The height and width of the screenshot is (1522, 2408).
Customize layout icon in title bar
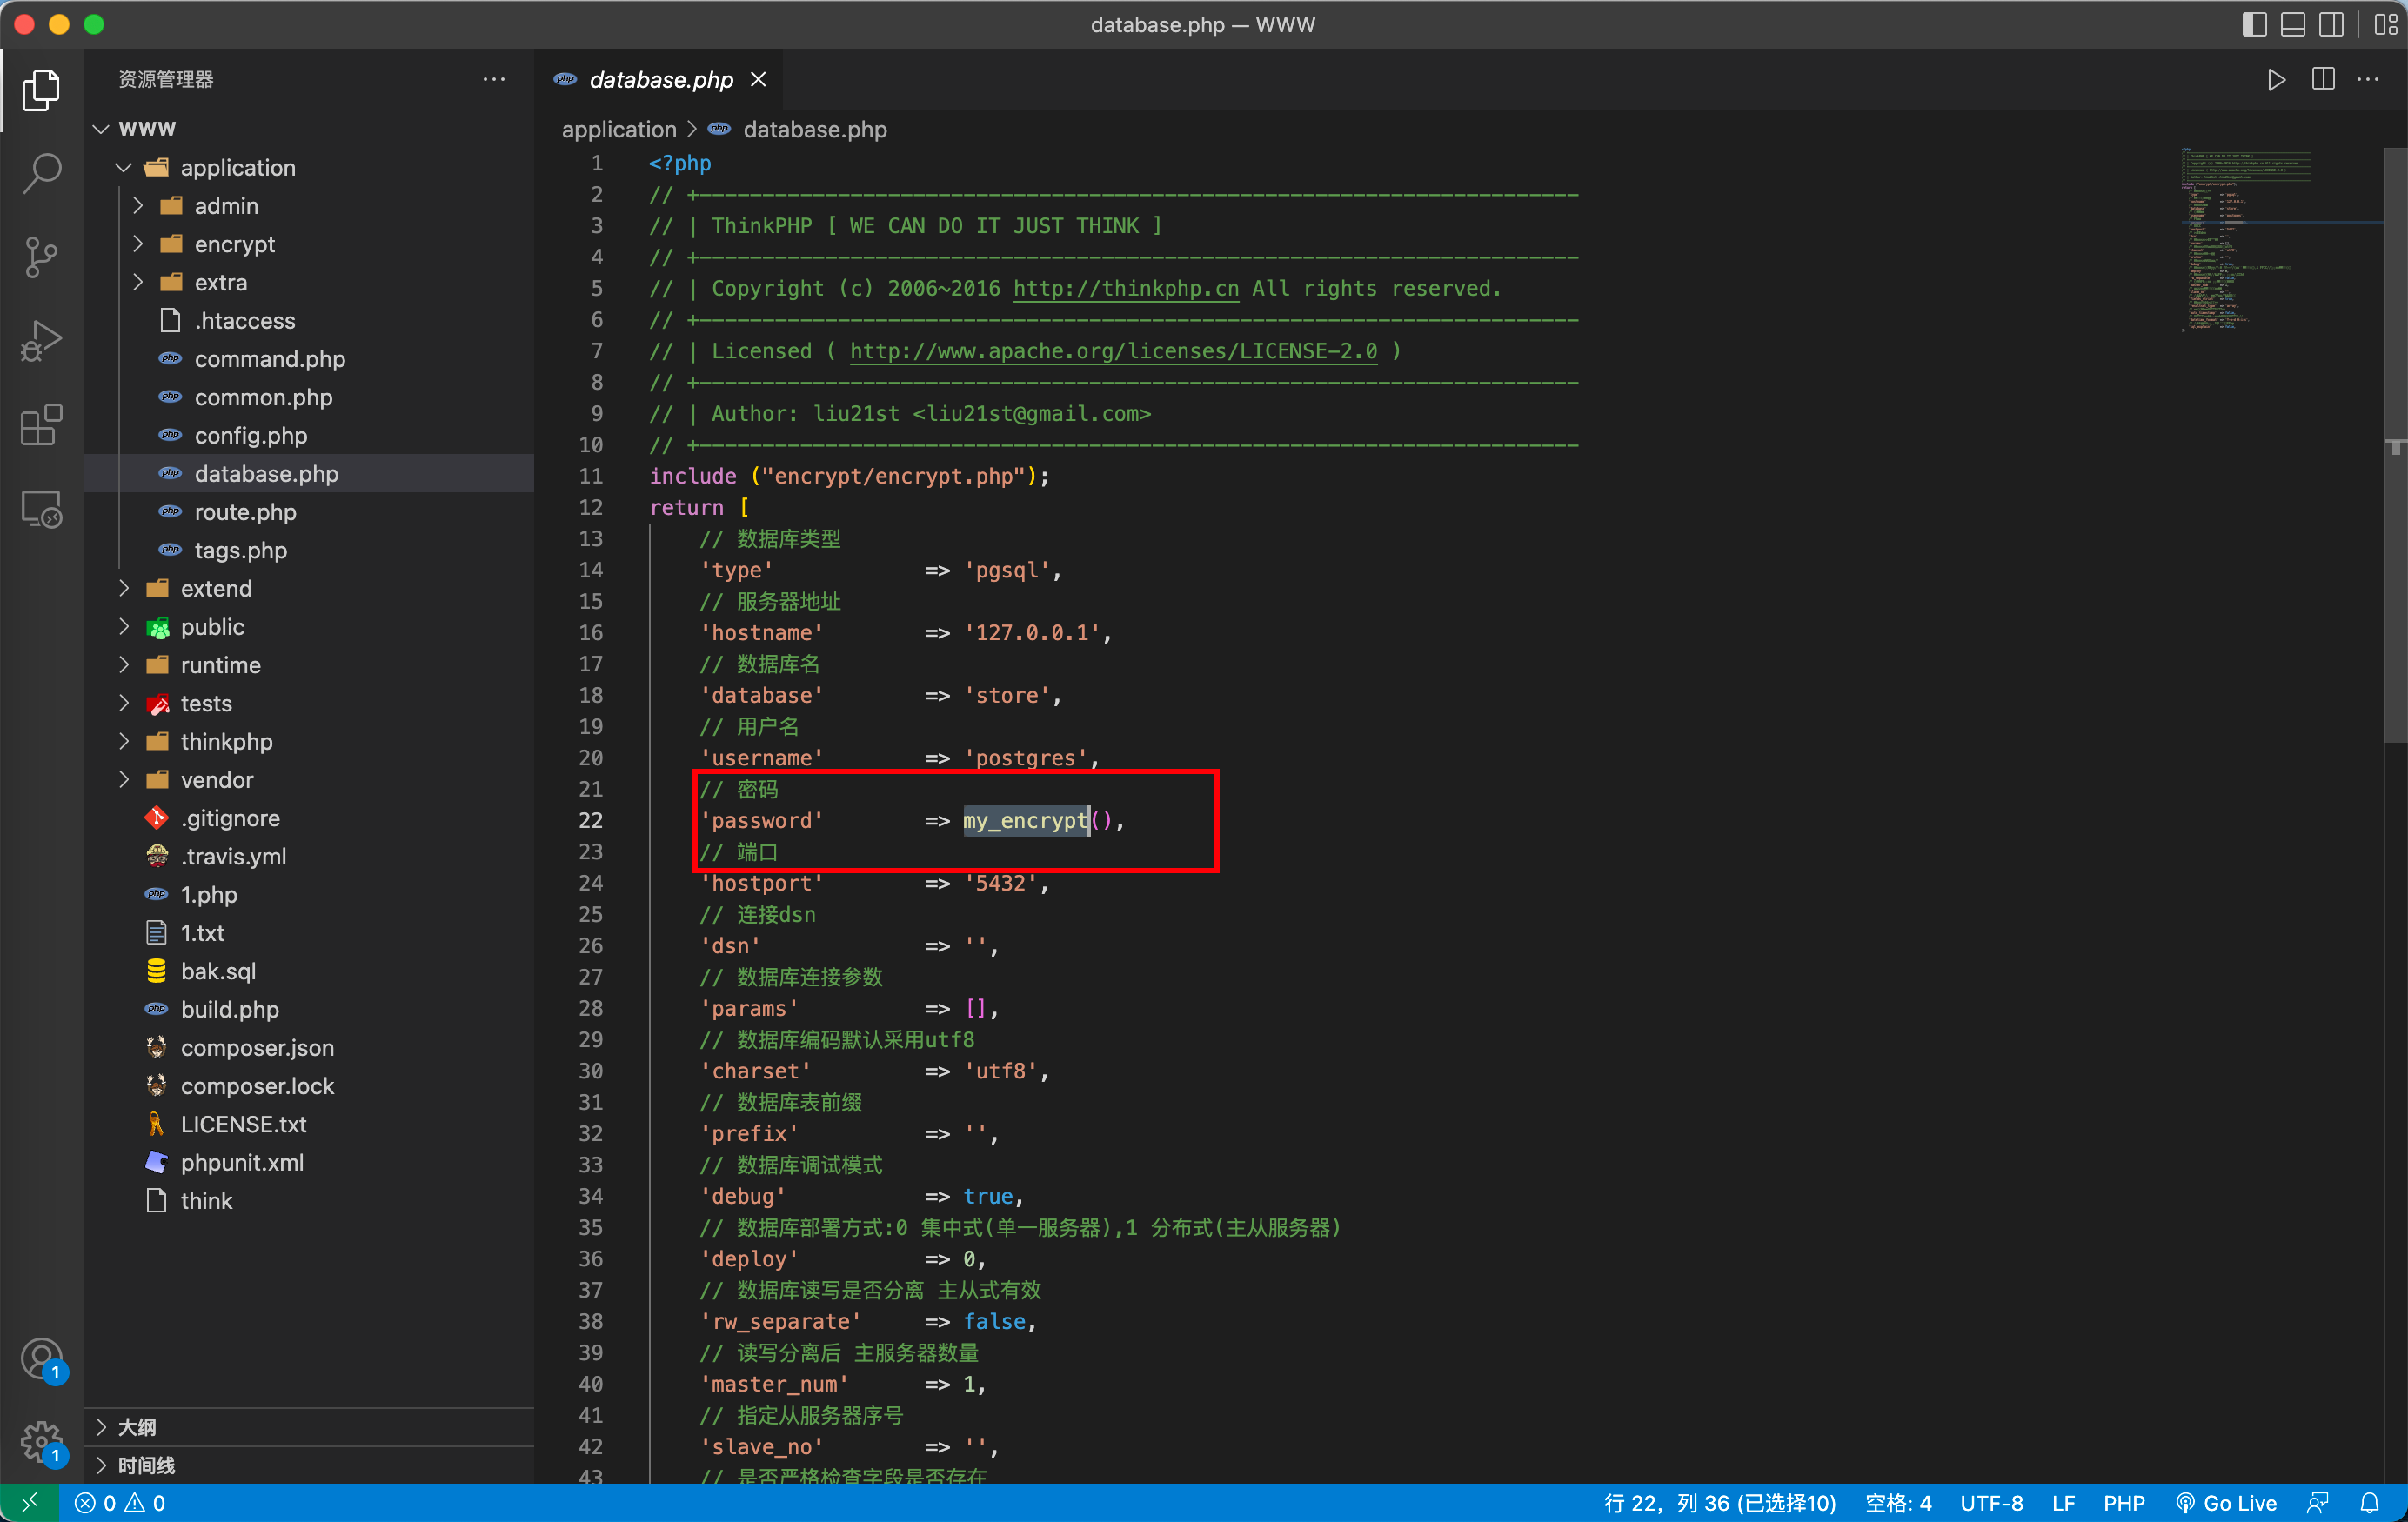click(x=2386, y=25)
